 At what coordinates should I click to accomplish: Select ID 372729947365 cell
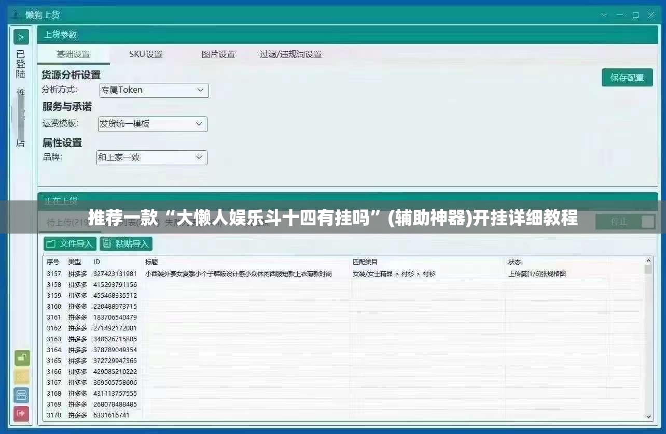115,360
